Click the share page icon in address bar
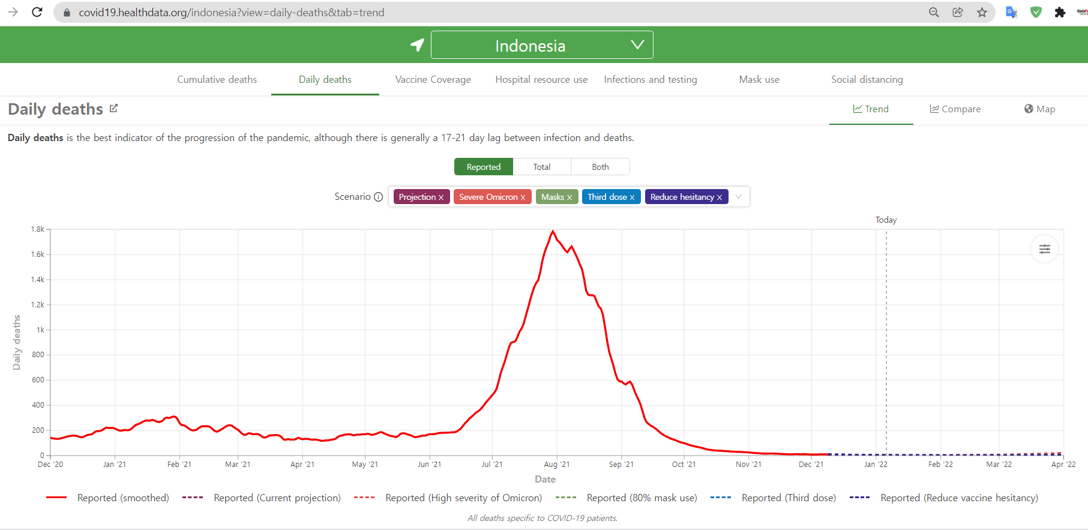Viewport: 1088px width, 530px height. (x=958, y=12)
